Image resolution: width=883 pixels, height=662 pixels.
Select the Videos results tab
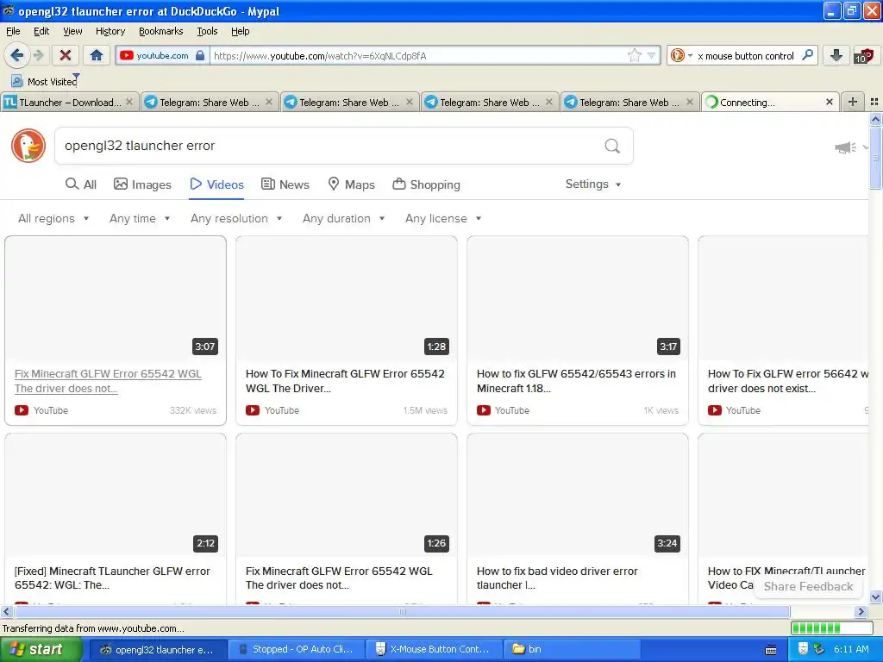216,184
